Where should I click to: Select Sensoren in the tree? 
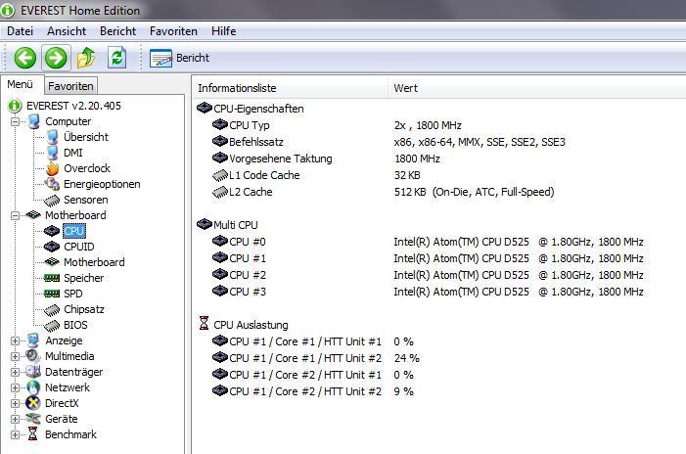[x=86, y=200]
